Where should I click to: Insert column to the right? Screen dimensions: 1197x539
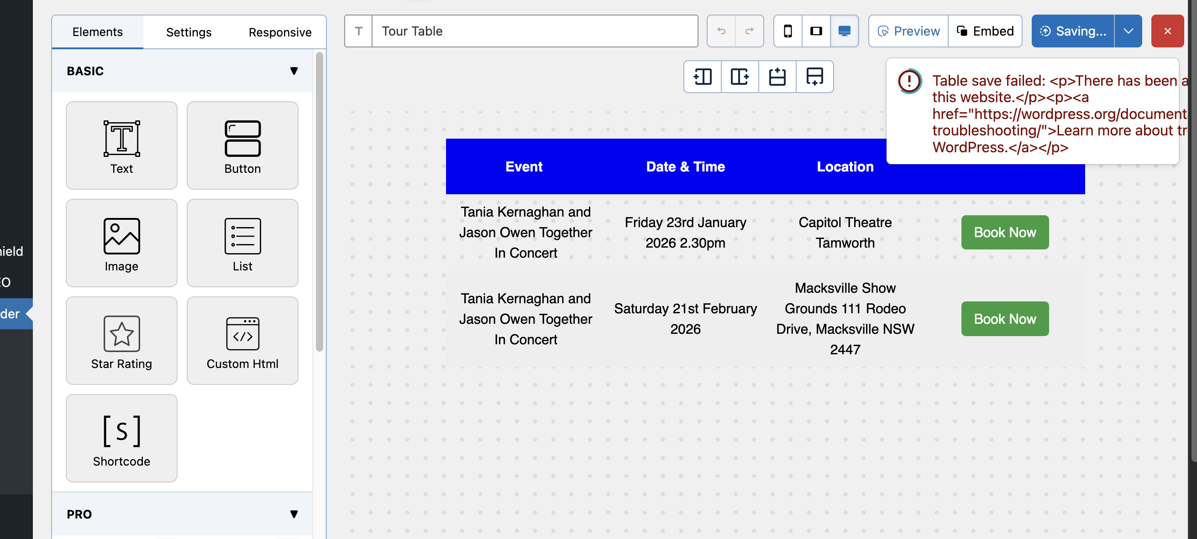tap(740, 77)
